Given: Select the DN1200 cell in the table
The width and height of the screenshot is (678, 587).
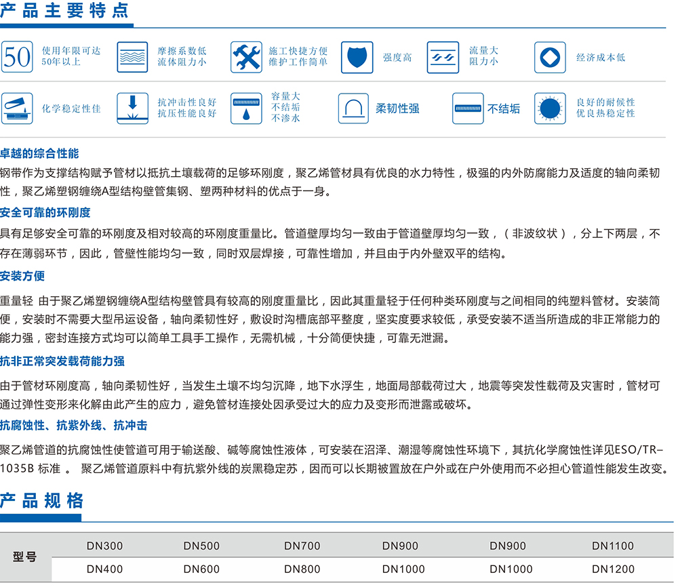Looking at the screenshot, I should 612,569.
